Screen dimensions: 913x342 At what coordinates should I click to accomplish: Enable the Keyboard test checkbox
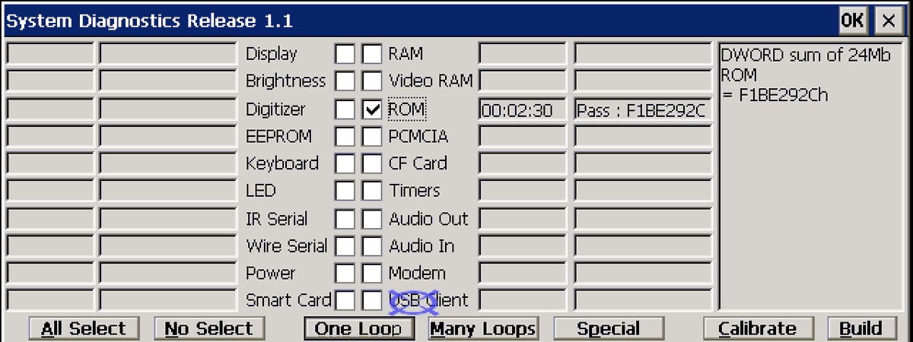345,163
